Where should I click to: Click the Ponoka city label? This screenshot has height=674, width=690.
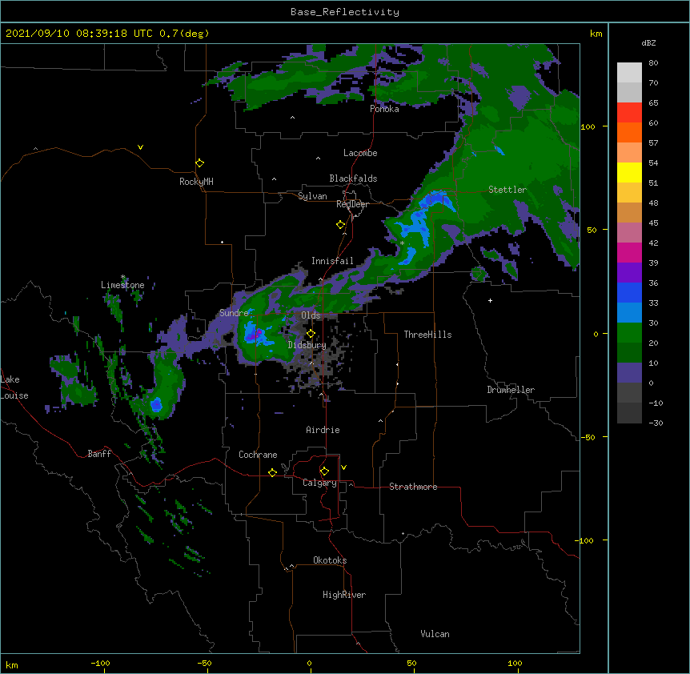tap(384, 109)
